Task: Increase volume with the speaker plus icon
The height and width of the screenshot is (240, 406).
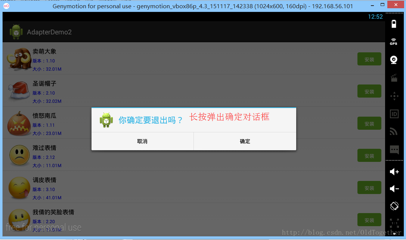Action: tap(394, 172)
